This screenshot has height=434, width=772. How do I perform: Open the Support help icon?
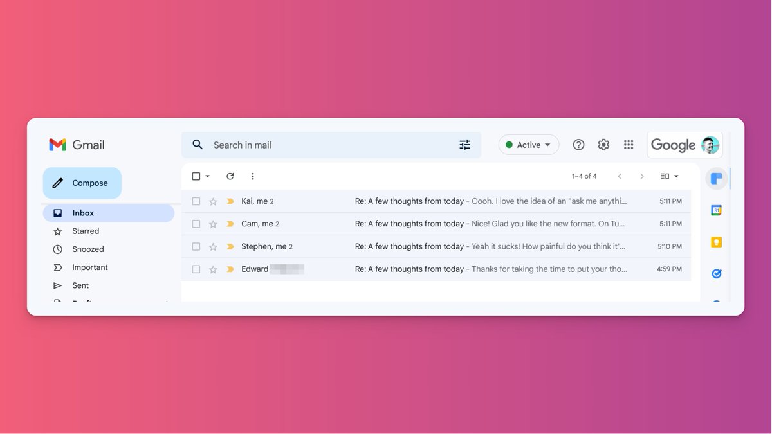pos(578,145)
